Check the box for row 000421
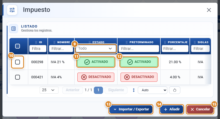This screenshot has width=220, height=119. click(18, 77)
